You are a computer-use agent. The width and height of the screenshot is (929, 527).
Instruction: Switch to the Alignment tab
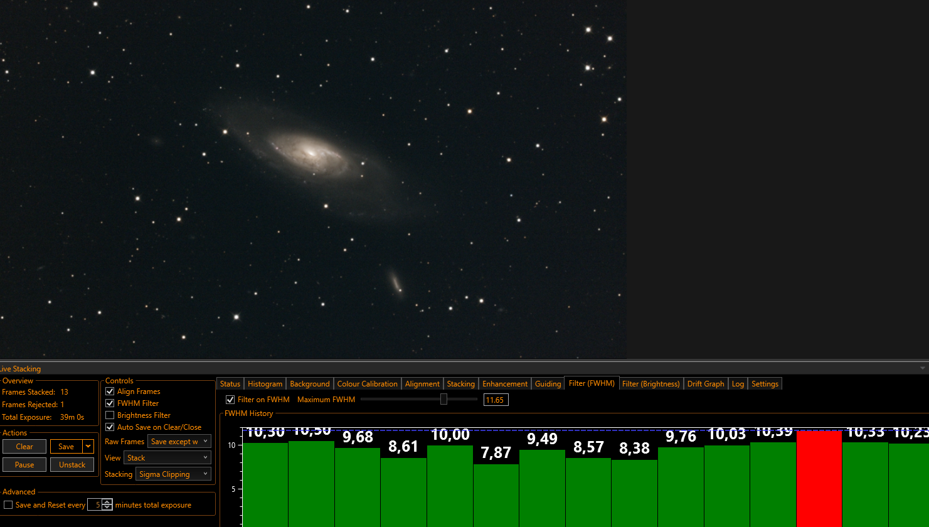(422, 384)
